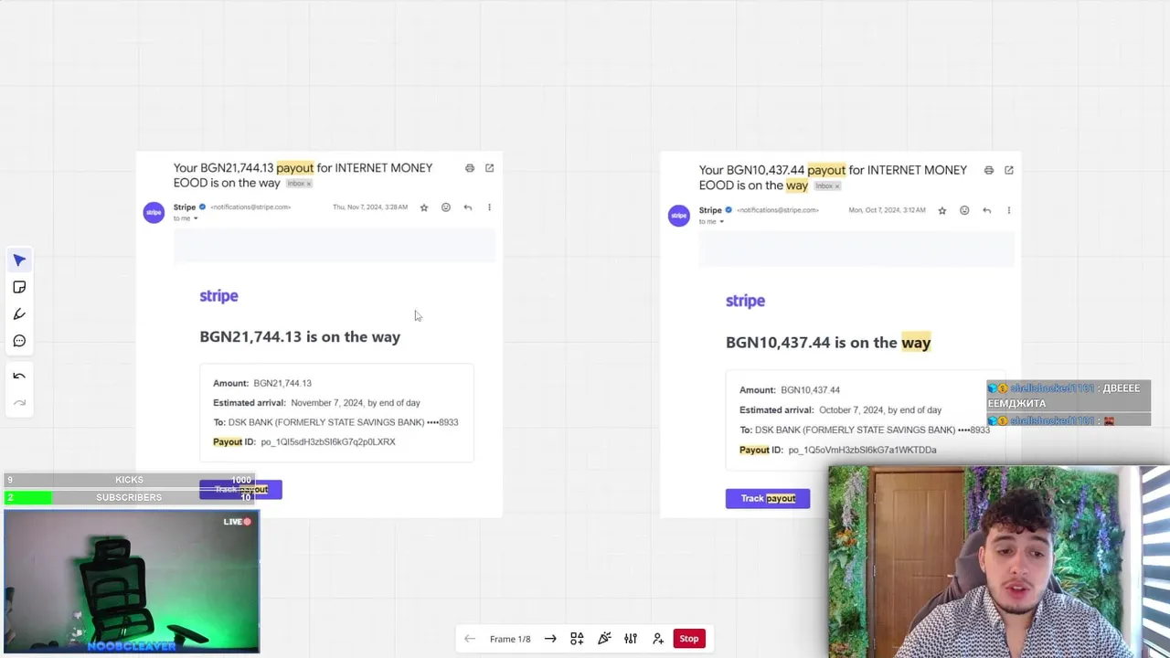The width and height of the screenshot is (1170, 658).
Task: Click the date Mon, Oct 7, 2024, 3:12 AM
Action: coord(887,210)
